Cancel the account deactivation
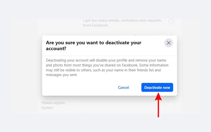The width and height of the screenshot is (211, 132). (123, 87)
